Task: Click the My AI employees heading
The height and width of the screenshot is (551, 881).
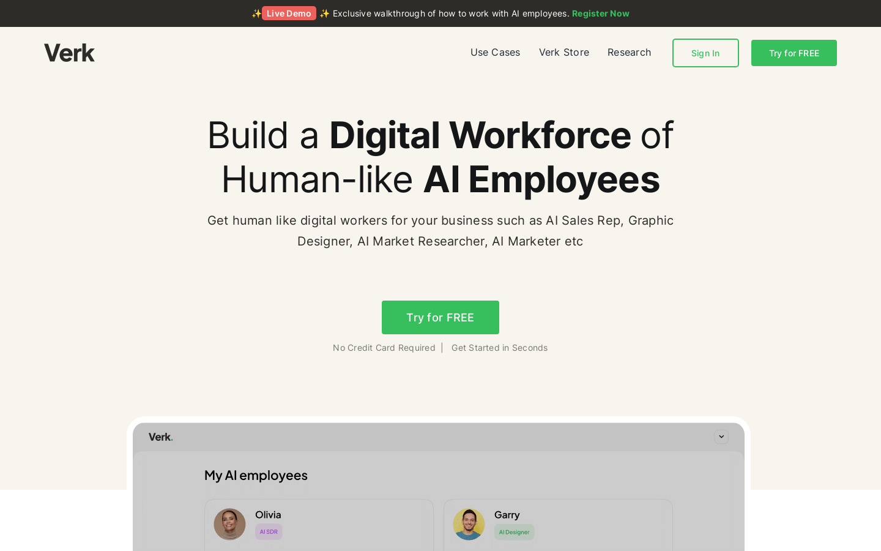Action: pos(256,475)
